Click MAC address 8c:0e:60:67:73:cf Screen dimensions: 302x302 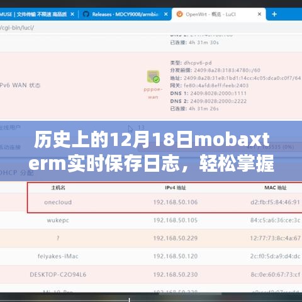(276, 274)
